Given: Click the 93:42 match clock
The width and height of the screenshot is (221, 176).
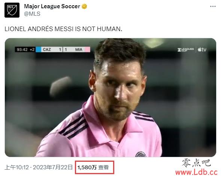Looking at the screenshot, I should (x=22, y=49).
